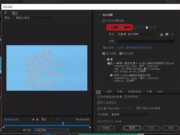Viewport: 180px width, 135px height.
Task: Open the 音频 tab
Action: point(119,92)
